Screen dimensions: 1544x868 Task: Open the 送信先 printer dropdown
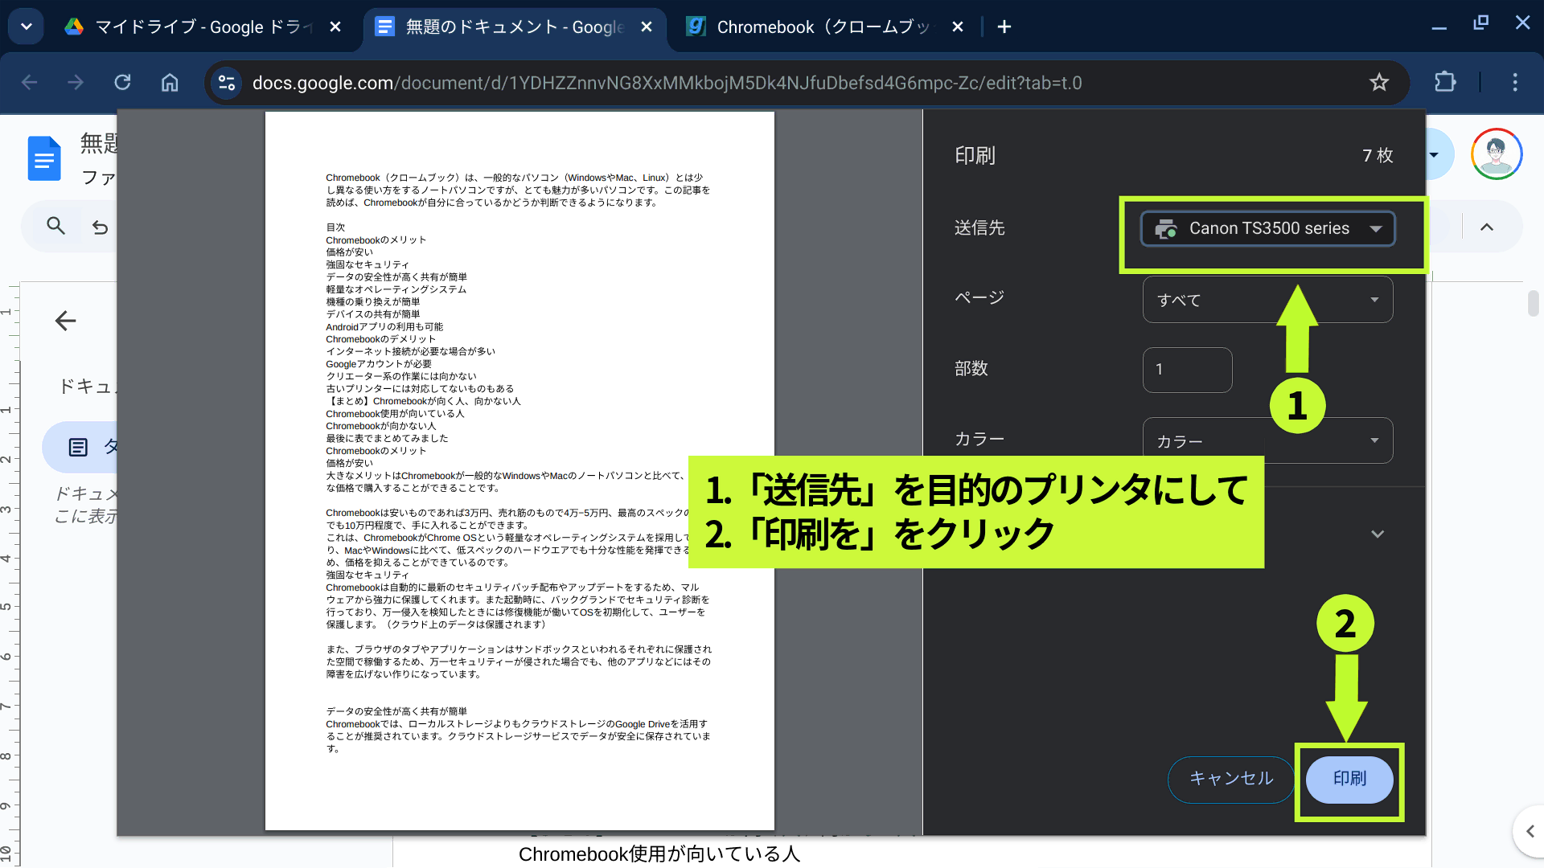tap(1267, 229)
